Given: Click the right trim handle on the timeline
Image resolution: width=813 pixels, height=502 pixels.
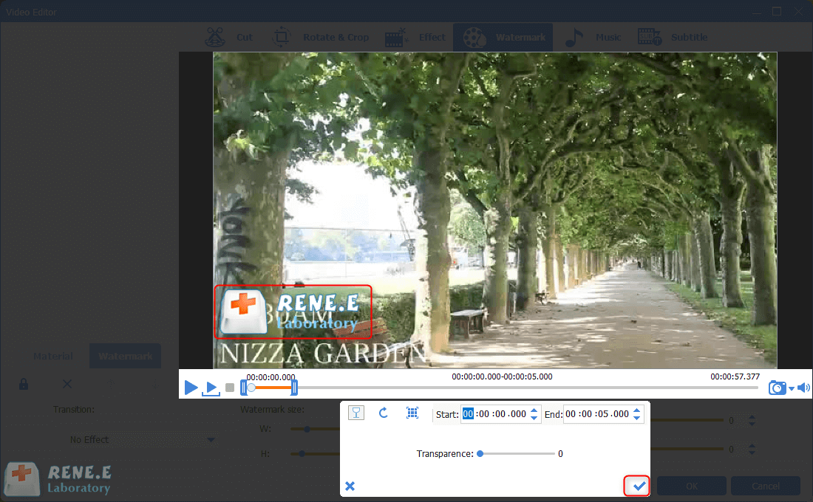Looking at the screenshot, I should coord(294,387).
